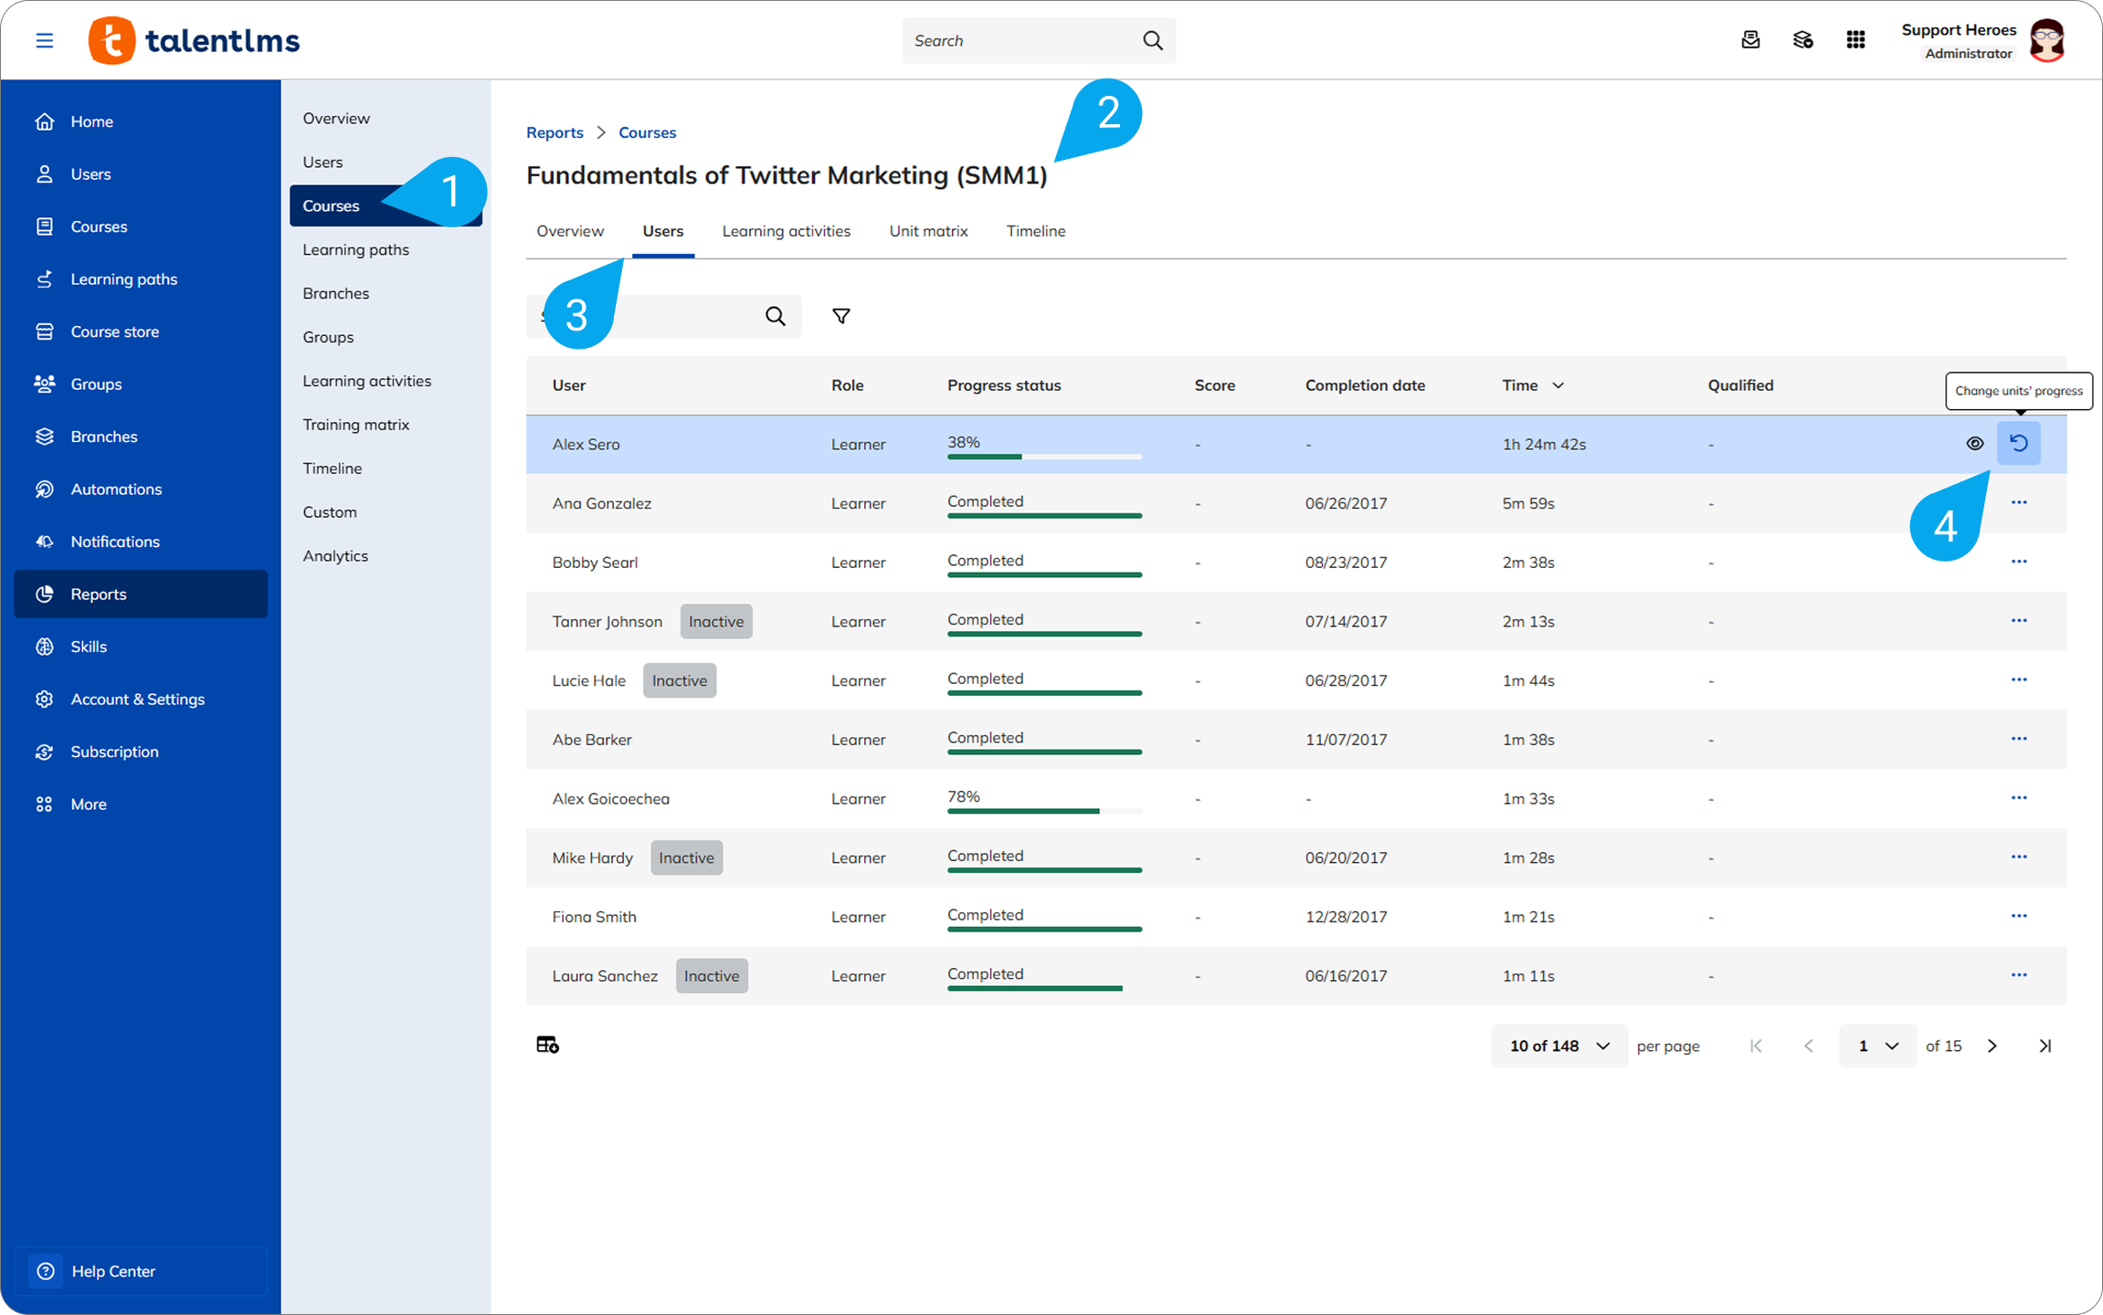Click the top search magnifier icon
The width and height of the screenshot is (2103, 1315).
coord(1152,40)
